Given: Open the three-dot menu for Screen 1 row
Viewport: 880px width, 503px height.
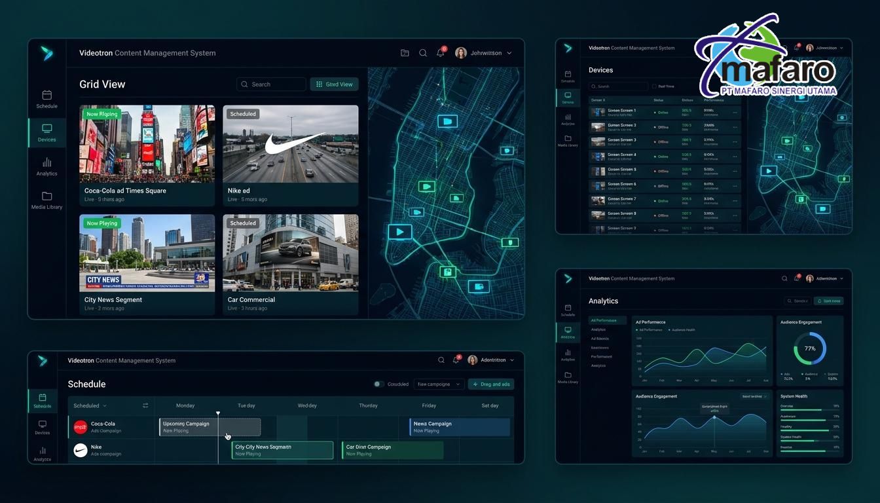Looking at the screenshot, I should 735,112.
